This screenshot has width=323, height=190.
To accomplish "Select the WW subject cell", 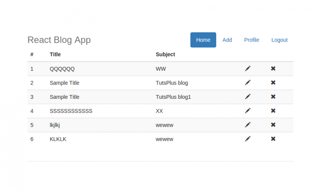I will pyautogui.click(x=161, y=69).
